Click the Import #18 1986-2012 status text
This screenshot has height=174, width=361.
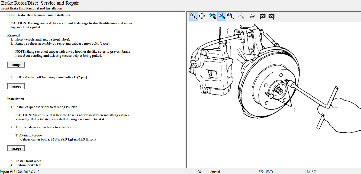pos(20,172)
